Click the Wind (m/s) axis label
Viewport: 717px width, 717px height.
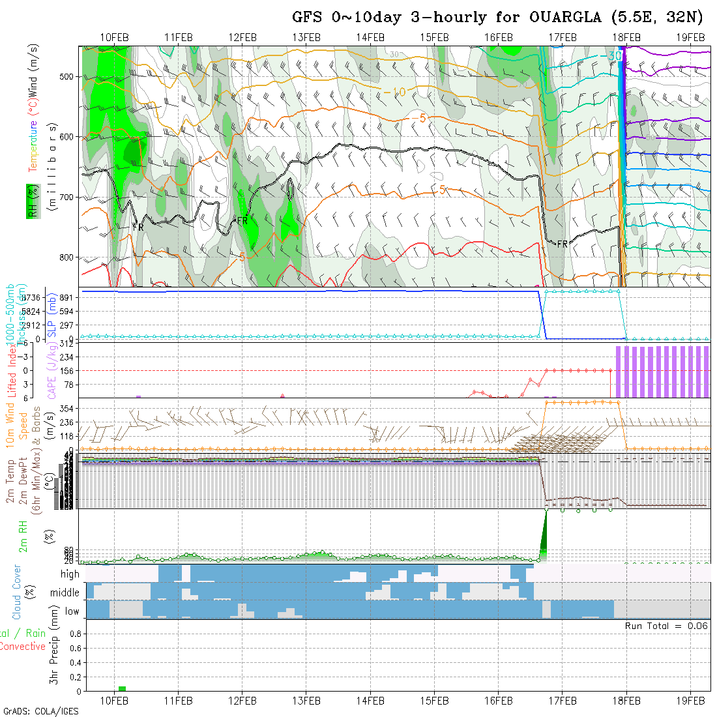pos(33,70)
